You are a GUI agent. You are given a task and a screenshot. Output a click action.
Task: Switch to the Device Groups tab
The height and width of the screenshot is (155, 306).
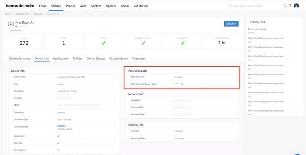tap(96, 58)
